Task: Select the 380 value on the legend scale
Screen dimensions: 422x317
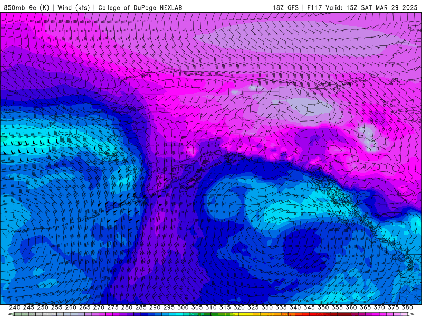Action: [407, 307]
